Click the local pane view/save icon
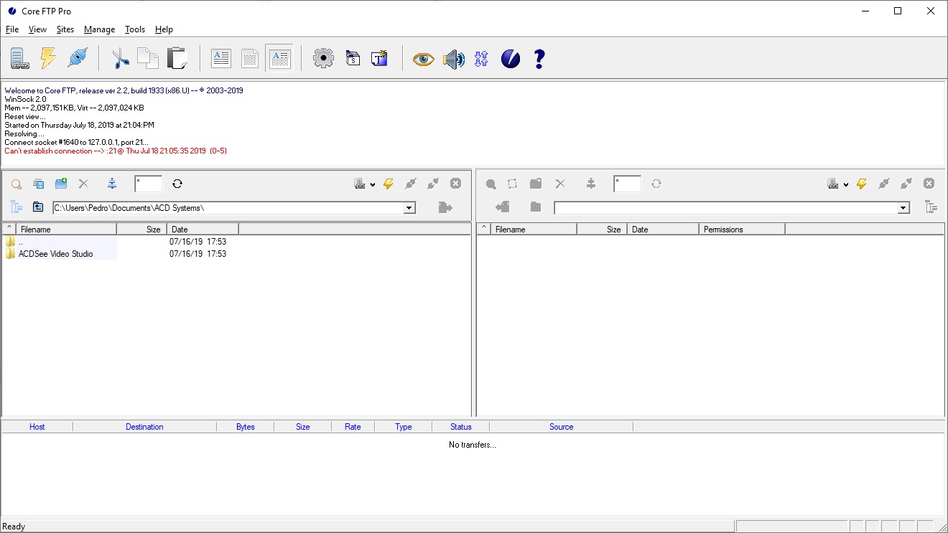948x533 pixels. tap(39, 184)
